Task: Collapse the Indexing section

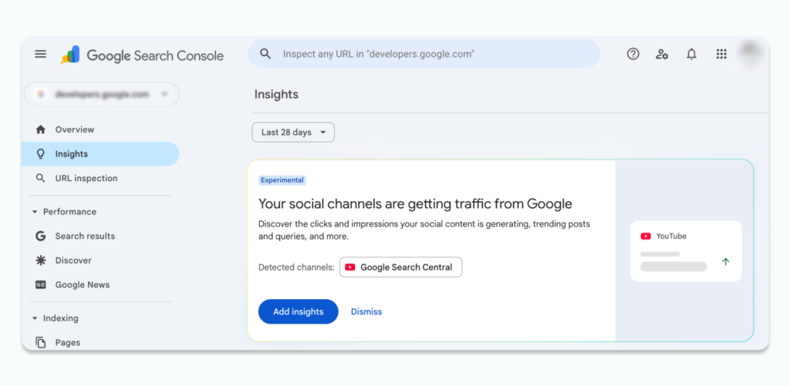Action: [35, 318]
